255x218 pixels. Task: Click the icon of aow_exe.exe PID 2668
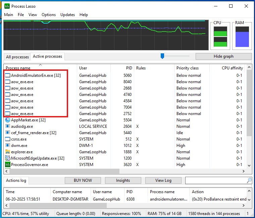[x=8, y=88]
